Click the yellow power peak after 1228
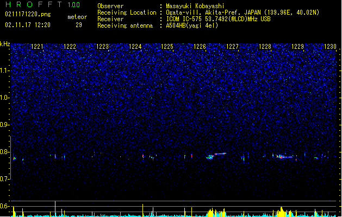This screenshot has width=342, height=217. point(281,212)
